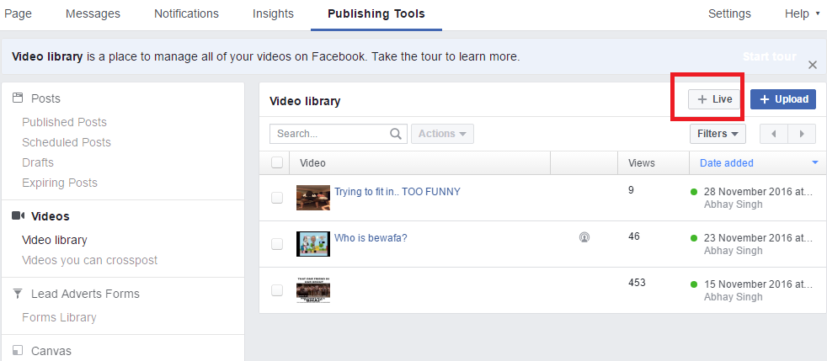Click the 453 views value

(637, 283)
